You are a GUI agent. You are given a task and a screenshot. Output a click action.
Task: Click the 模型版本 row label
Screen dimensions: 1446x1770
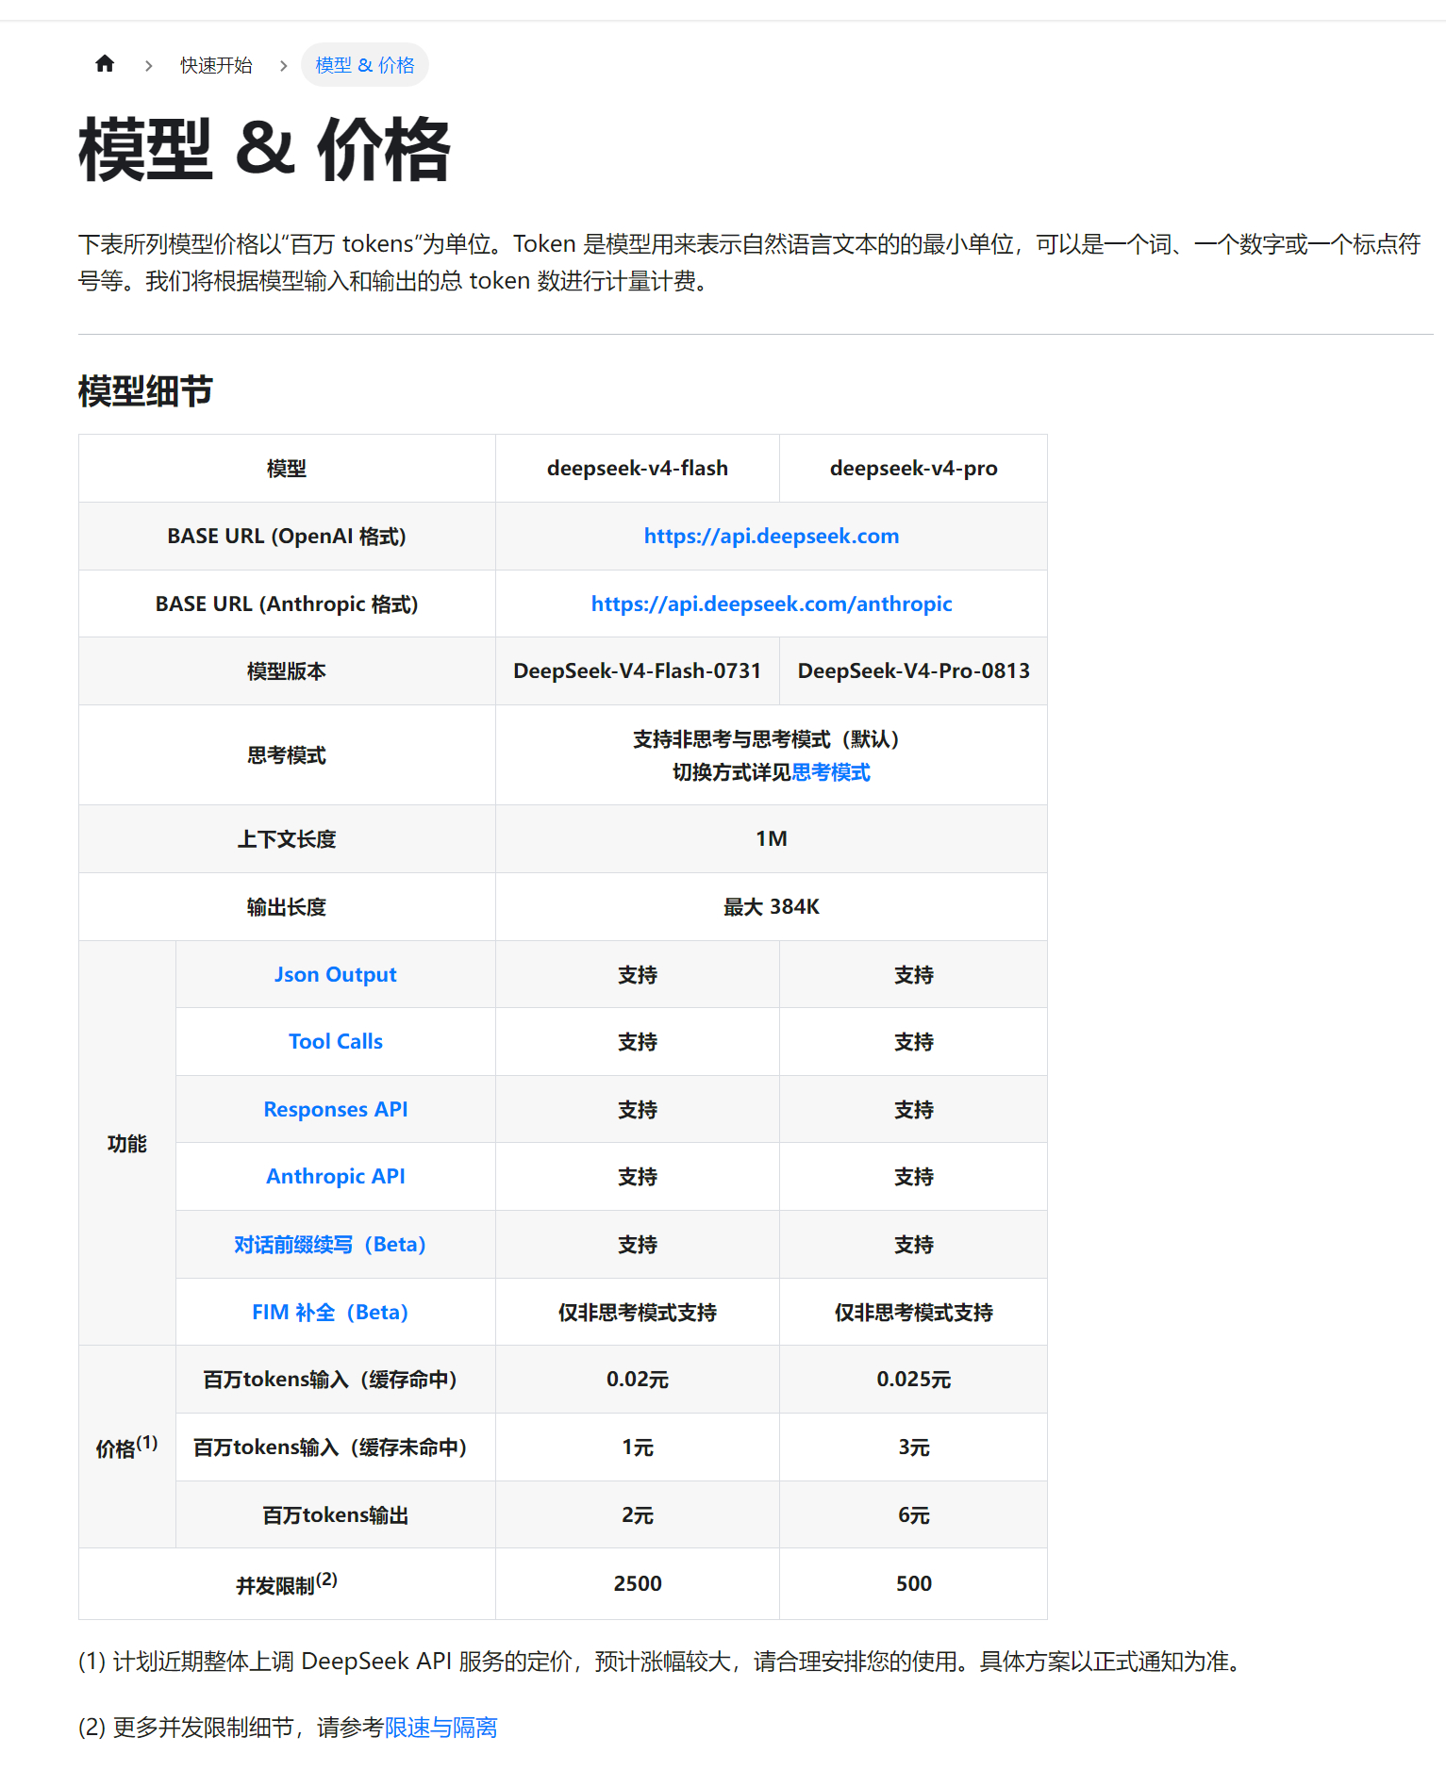pyautogui.click(x=287, y=671)
